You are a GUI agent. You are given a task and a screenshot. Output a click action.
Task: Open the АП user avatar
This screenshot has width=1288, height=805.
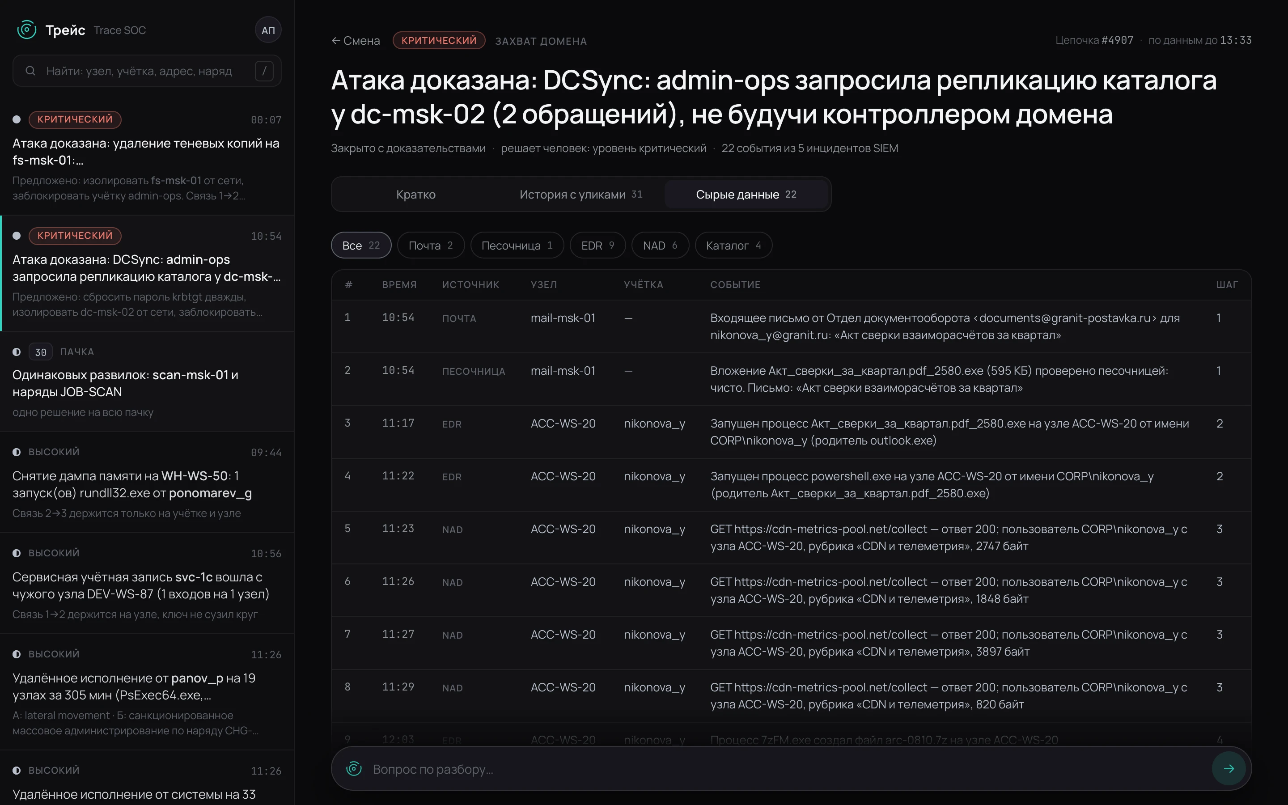pyautogui.click(x=268, y=30)
